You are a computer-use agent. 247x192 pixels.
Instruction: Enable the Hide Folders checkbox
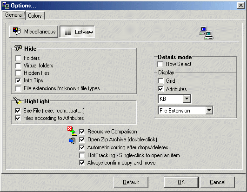(x=18, y=58)
